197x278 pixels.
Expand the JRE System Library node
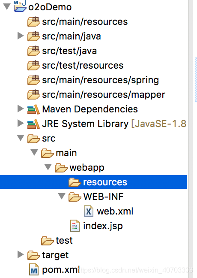pos(21,123)
